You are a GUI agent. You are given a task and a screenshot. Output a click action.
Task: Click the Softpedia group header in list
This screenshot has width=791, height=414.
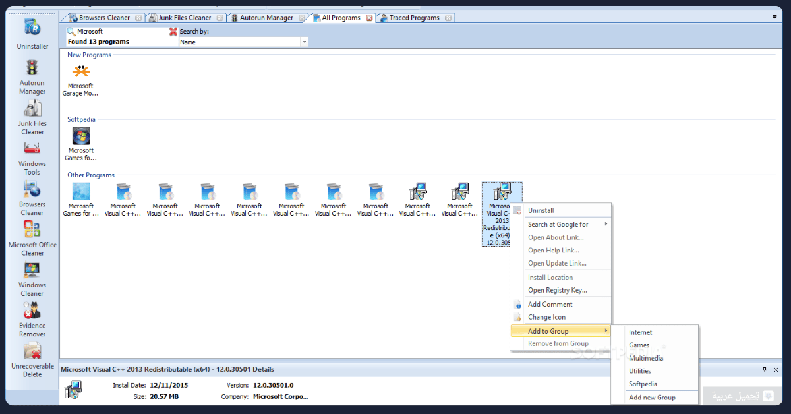pyautogui.click(x=81, y=119)
